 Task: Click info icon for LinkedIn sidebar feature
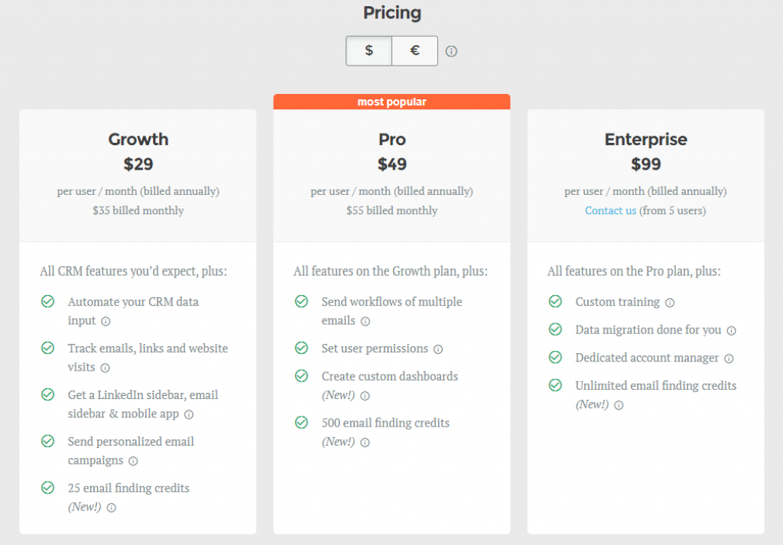(189, 414)
